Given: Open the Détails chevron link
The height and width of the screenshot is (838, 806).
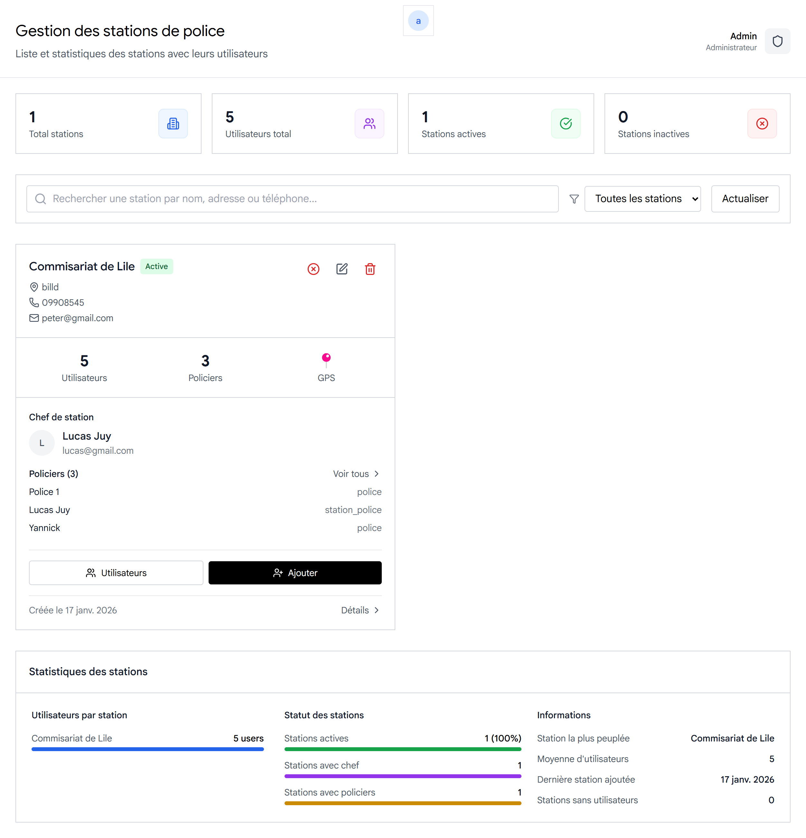Looking at the screenshot, I should point(360,610).
